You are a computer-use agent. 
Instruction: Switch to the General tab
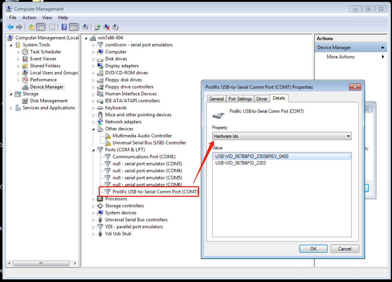coord(216,99)
